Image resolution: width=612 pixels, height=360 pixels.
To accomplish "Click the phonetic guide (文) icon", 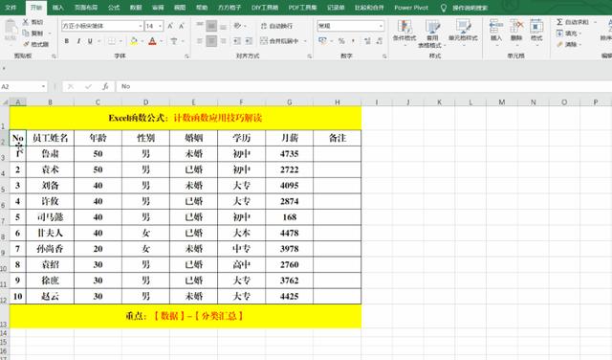I will point(174,41).
